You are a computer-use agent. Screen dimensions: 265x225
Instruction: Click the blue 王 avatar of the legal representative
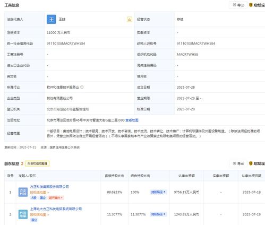tap(51, 19)
